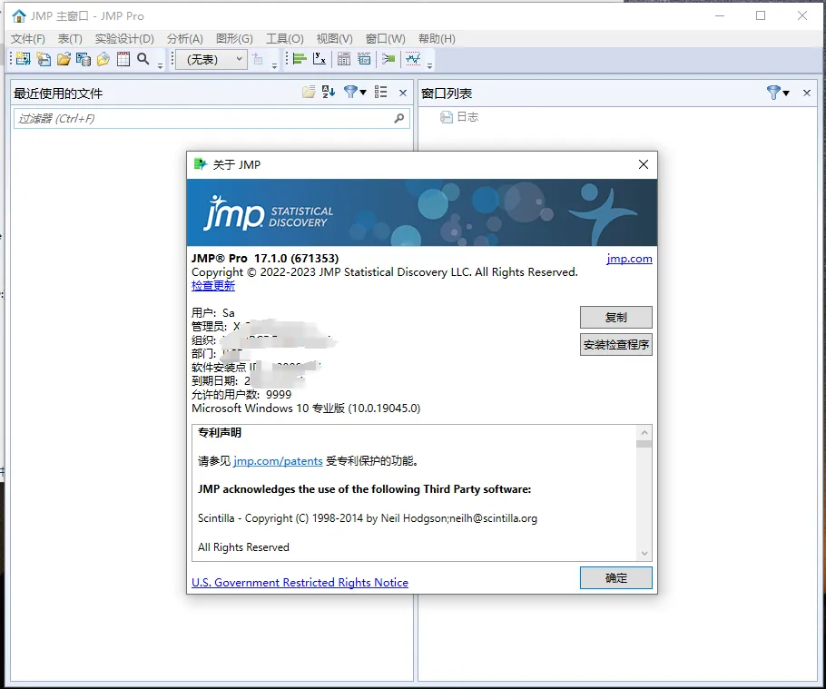Image resolution: width=826 pixels, height=689 pixels.
Task: Close the 窗口列表 panel
Action: point(807,94)
